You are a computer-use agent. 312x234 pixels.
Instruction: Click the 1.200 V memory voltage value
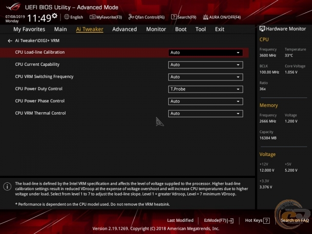tap(291, 121)
